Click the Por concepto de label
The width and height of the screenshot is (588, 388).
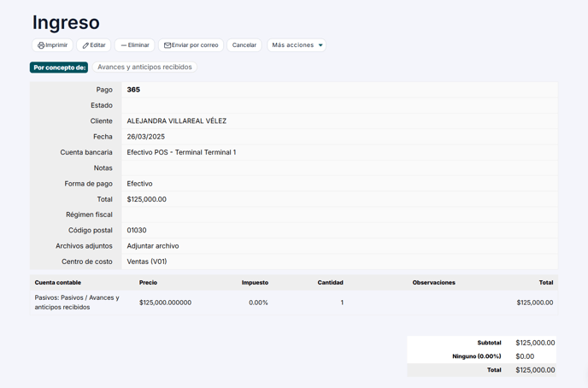click(59, 68)
